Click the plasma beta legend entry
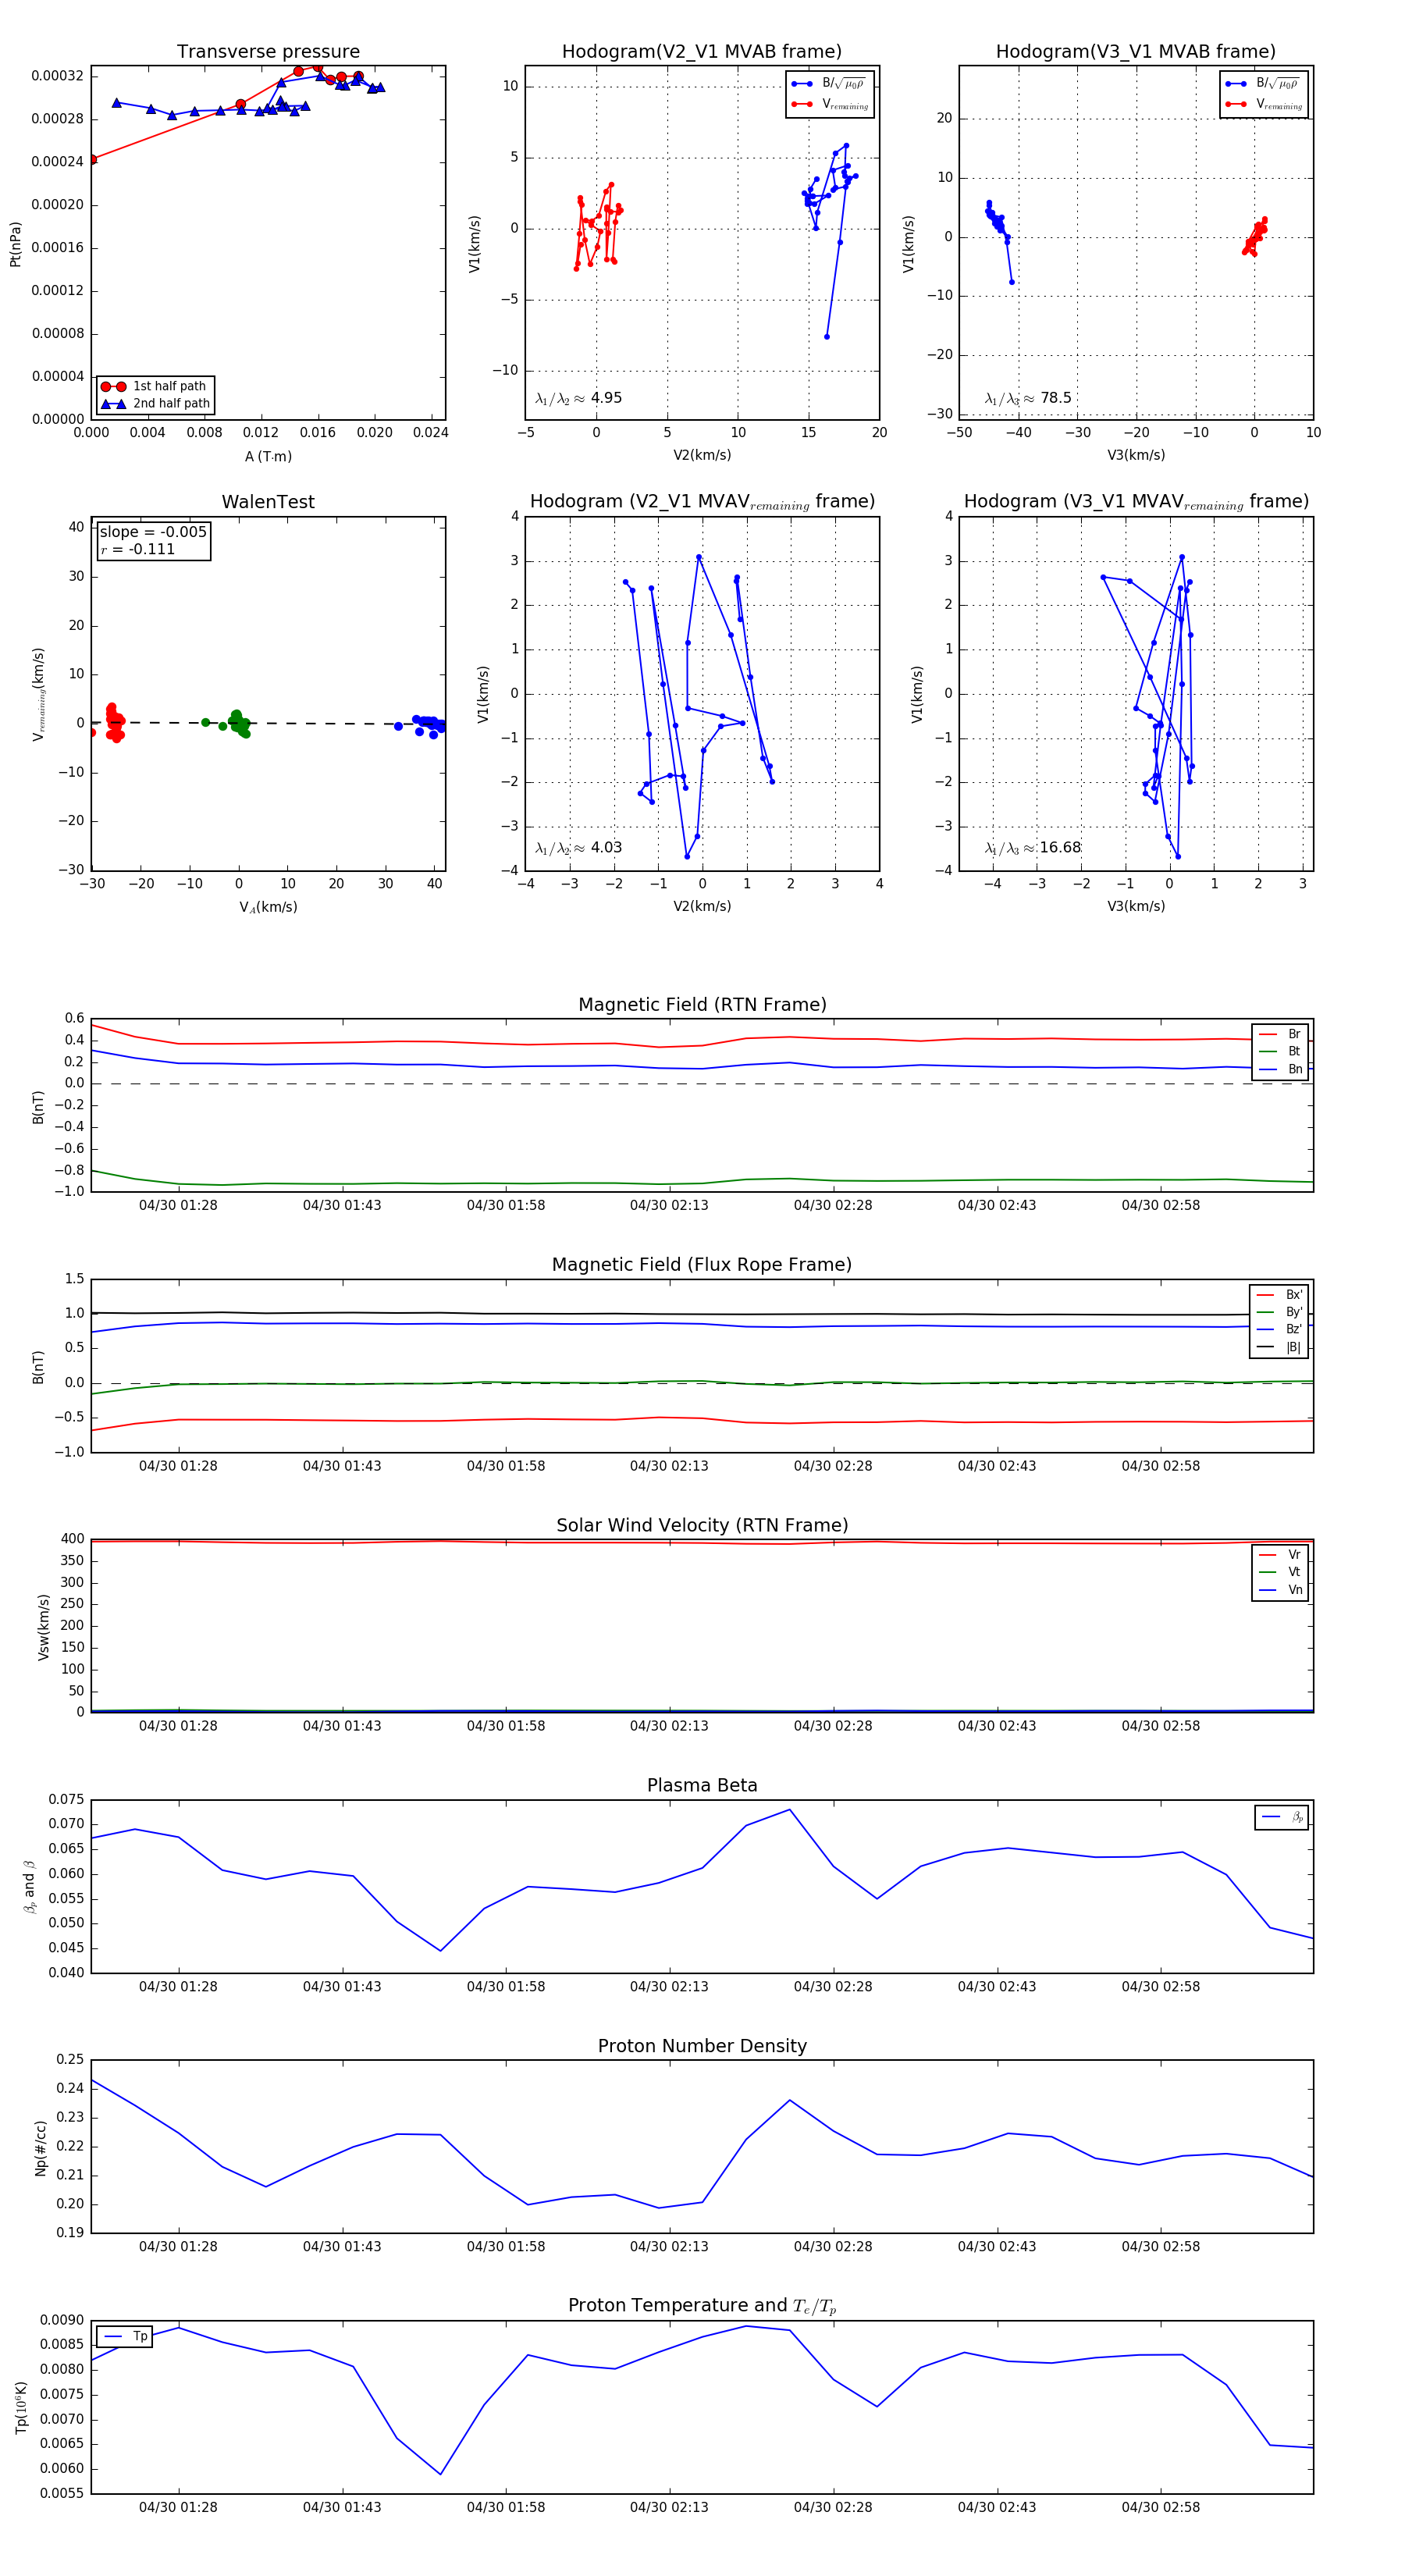 (1282, 1817)
